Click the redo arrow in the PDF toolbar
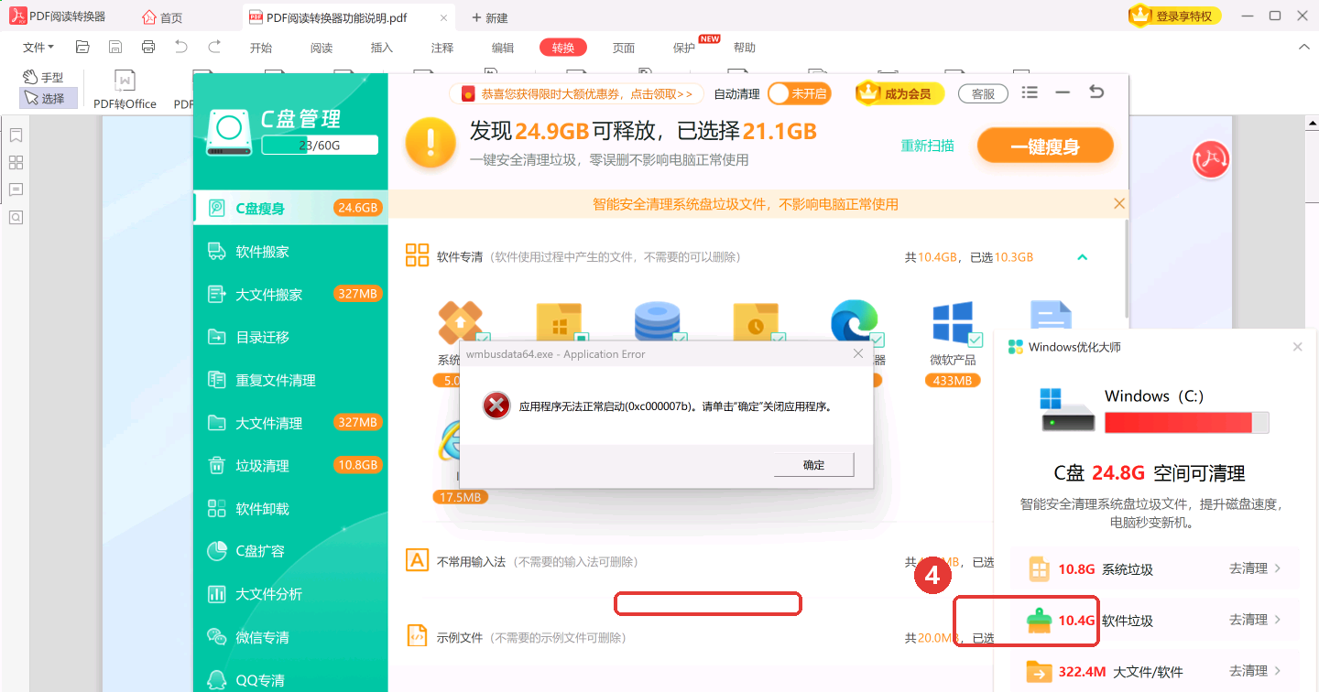 tap(214, 48)
